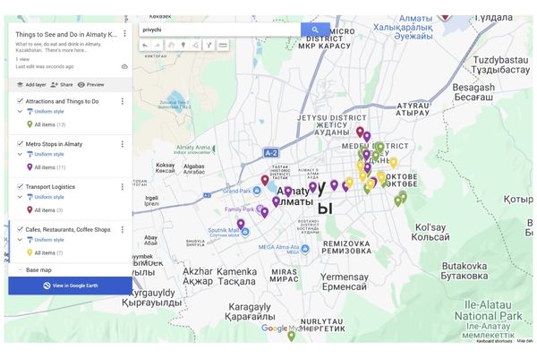Collapse the Transport Logistics layer items chevron

pyautogui.click(x=20, y=197)
